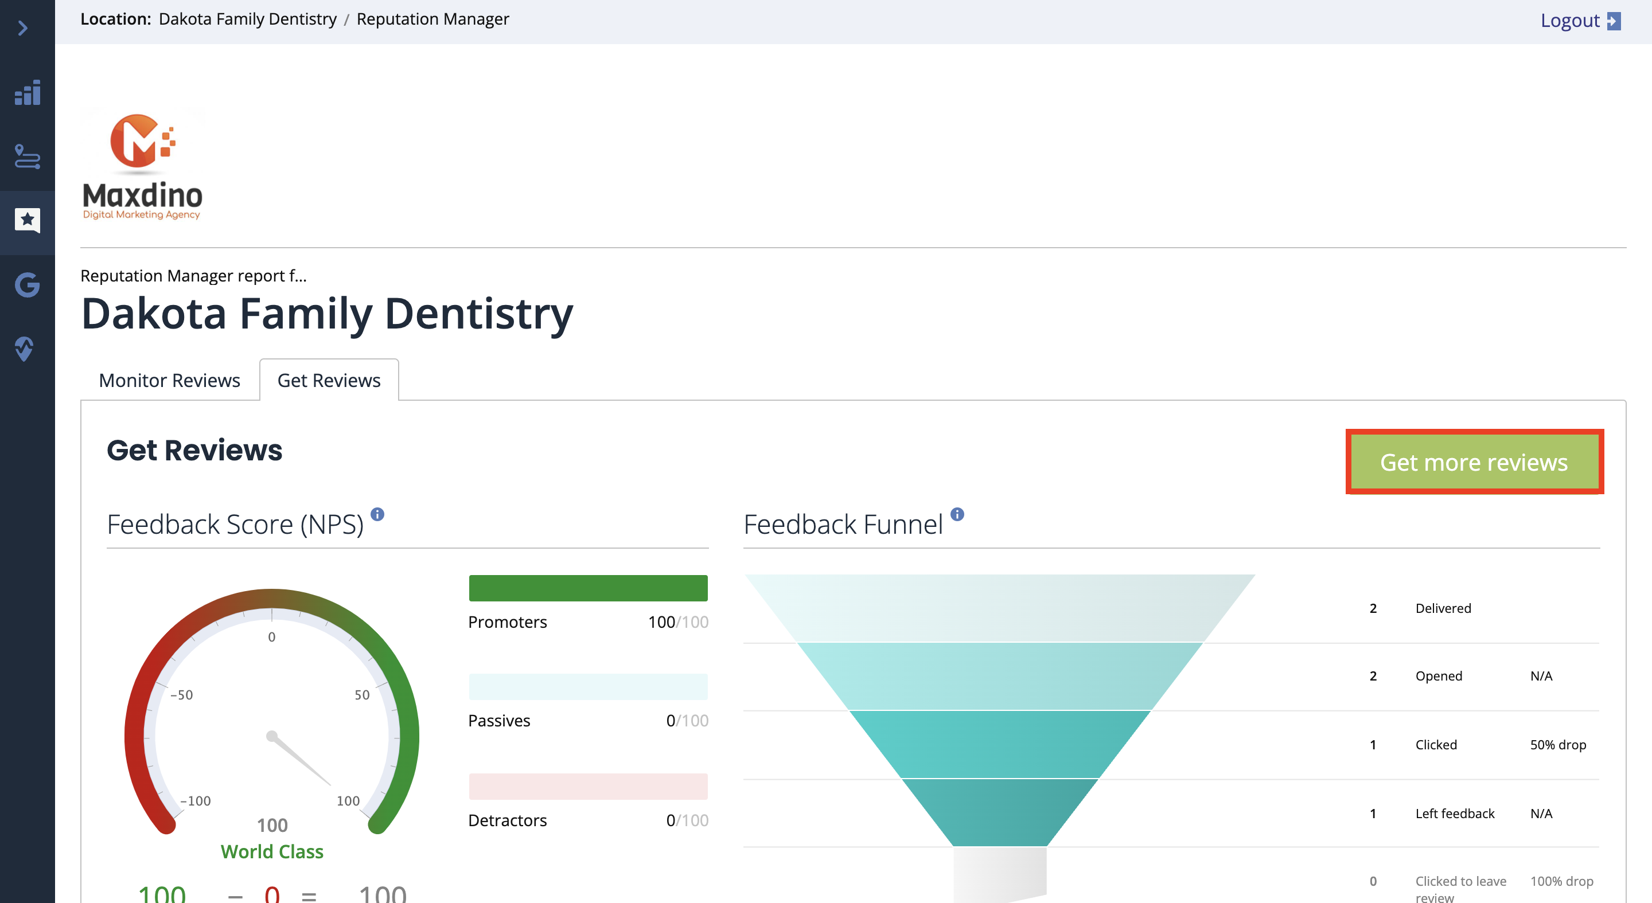This screenshot has height=903, width=1652.
Task: Click the 'World Class' label
Action: click(x=272, y=852)
